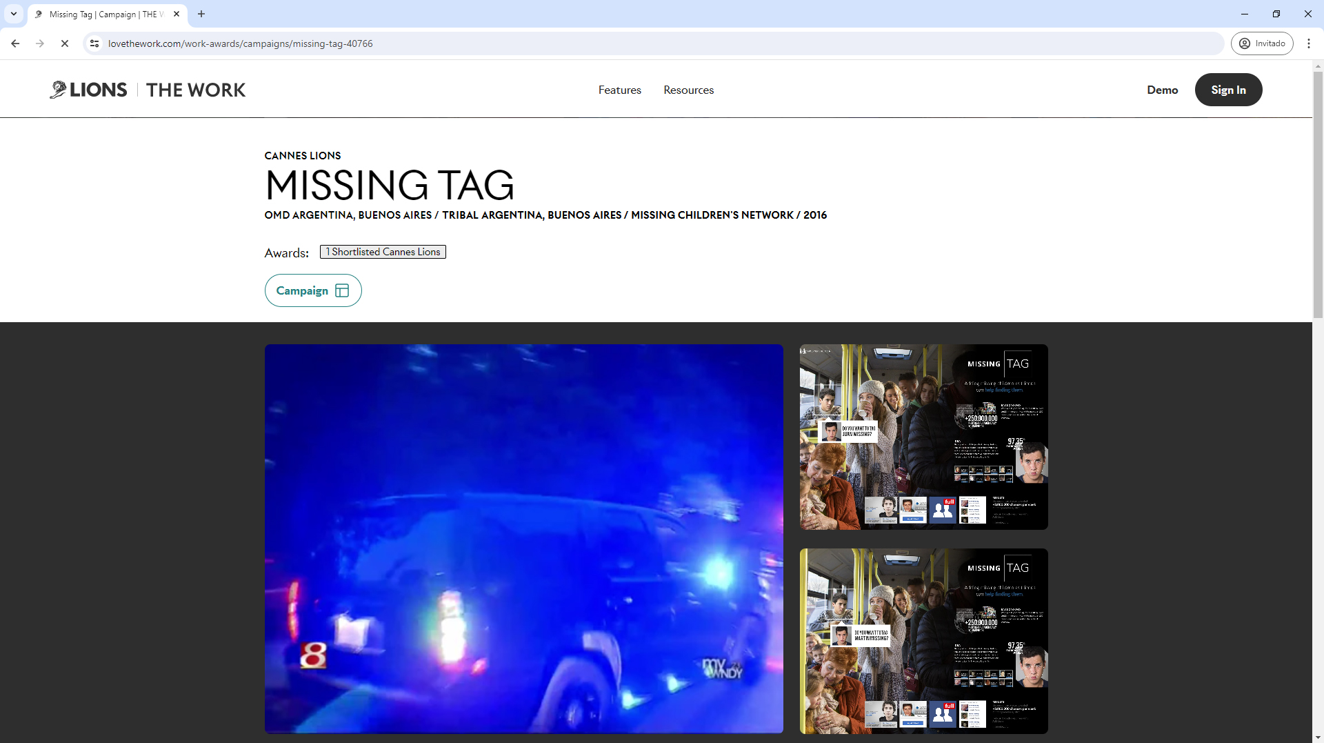Screen dimensions: 1324x743
Task: Select the Missing Tag browser tab
Action: pos(103,14)
